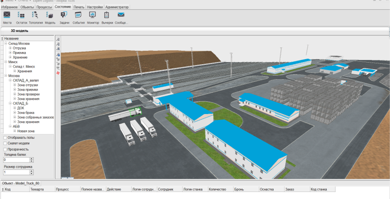This screenshot has height=199, width=390.
Task: Open the Монитор toolbar icon
Action: pyautogui.click(x=92, y=15)
